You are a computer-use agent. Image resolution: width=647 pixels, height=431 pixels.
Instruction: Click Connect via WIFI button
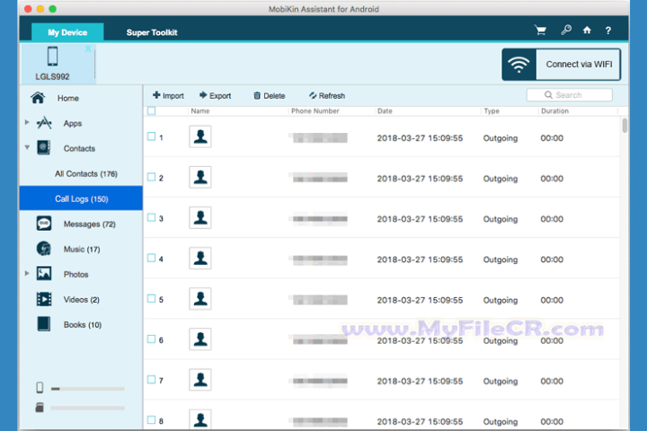coord(561,65)
